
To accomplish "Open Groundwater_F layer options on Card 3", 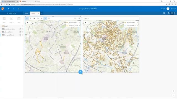I will tap(137, 26).
